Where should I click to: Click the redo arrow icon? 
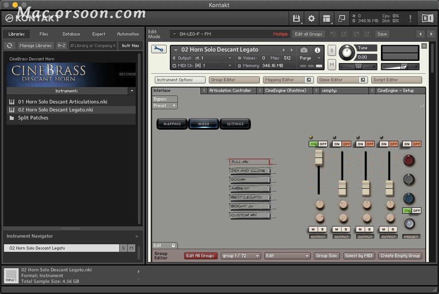point(357,34)
